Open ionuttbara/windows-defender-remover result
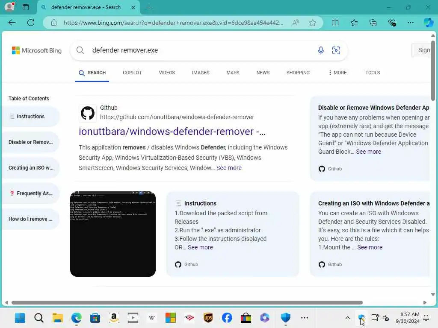The image size is (438, 328). 172,132
